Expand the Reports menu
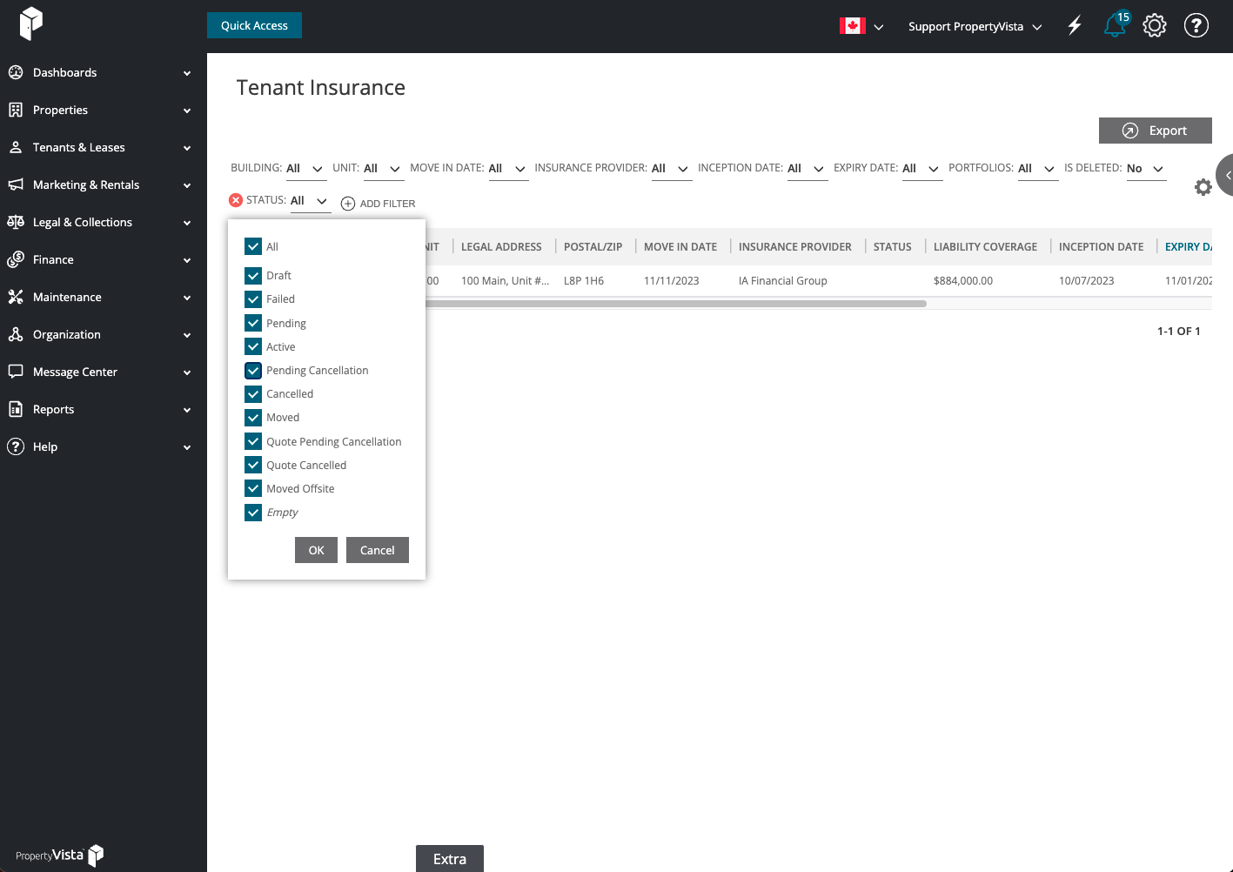1233x872 pixels. (x=187, y=410)
